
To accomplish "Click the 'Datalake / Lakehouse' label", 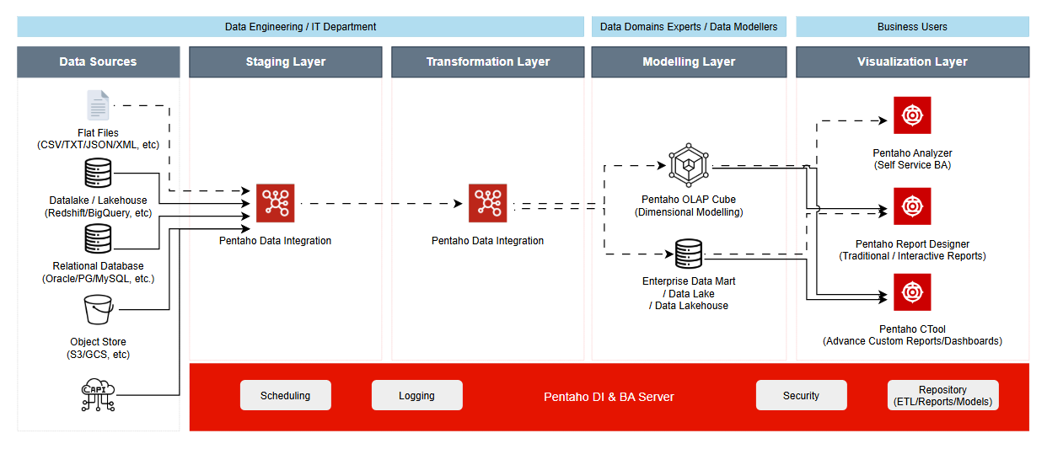I will pos(98,200).
